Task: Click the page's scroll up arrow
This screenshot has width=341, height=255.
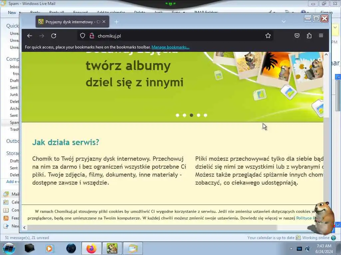Action: pos(326,55)
